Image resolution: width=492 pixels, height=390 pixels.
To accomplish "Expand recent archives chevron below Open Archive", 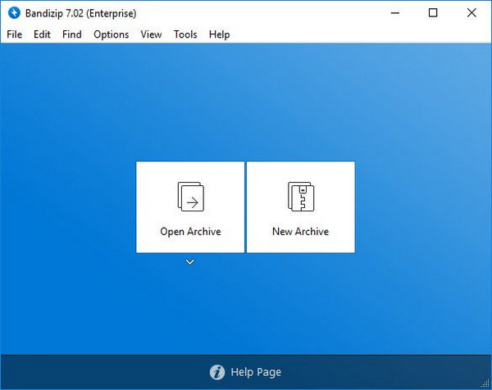I will pyautogui.click(x=190, y=262).
